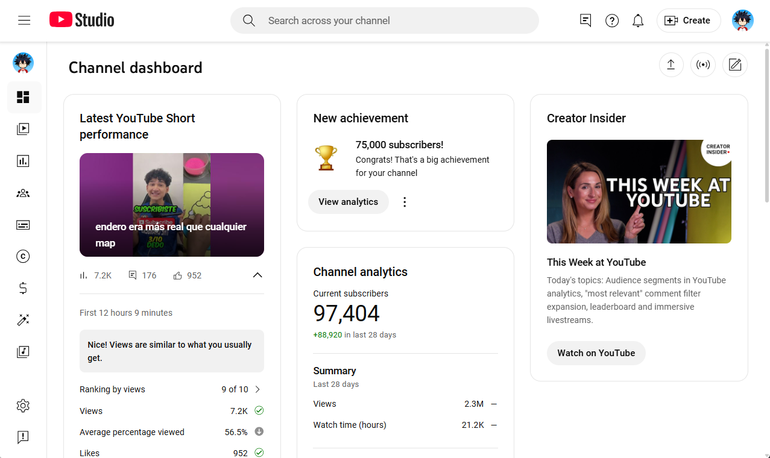This screenshot has height=458, width=770.
Task: Click the First 12 hours 9 minutes text
Action: [x=126, y=313]
